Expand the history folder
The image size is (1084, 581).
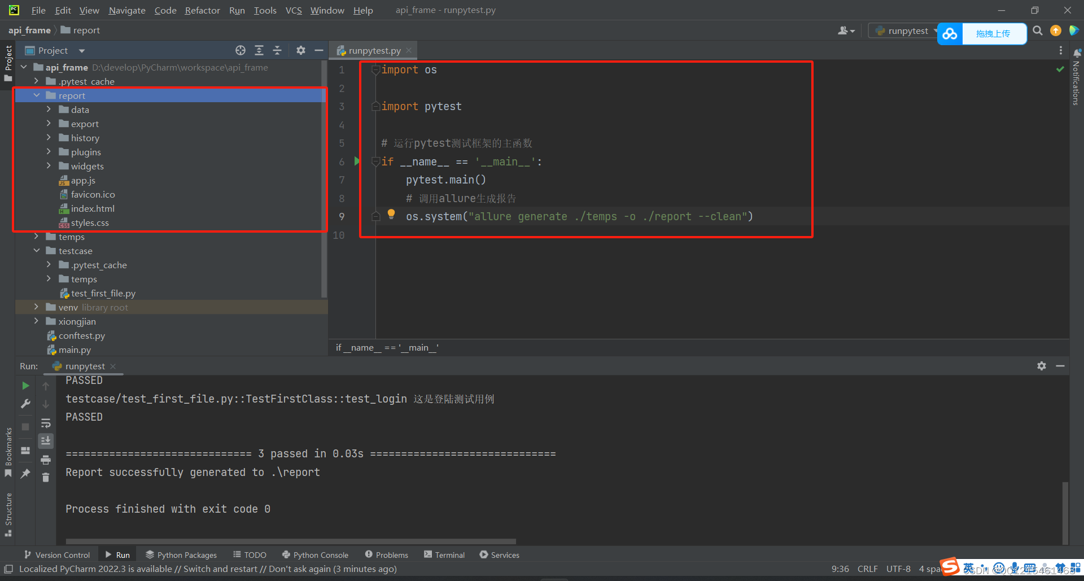49,138
